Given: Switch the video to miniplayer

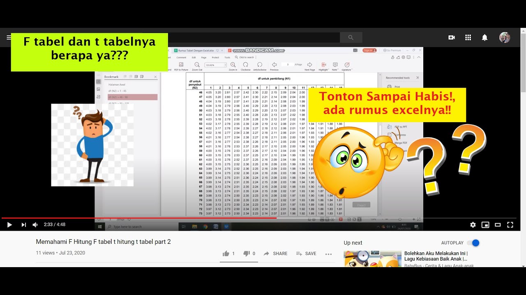Looking at the screenshot, I should pyautogui.click(x=485, y=225).
